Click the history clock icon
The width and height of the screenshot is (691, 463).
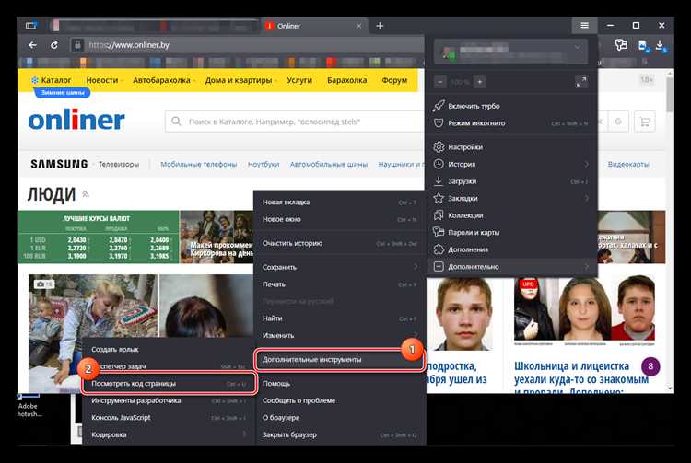(439, 164)
